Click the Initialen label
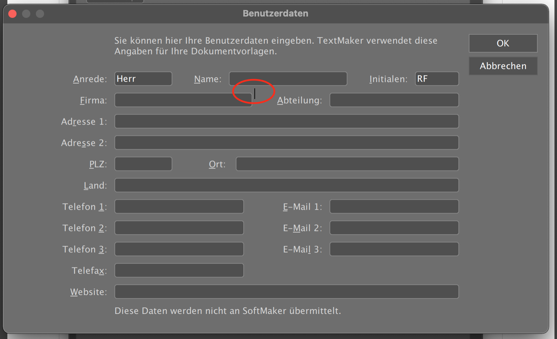 [388, 79]
